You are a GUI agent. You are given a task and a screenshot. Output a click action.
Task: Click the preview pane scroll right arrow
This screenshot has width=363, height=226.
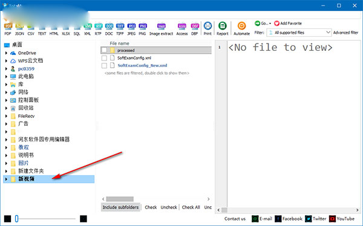358,210
